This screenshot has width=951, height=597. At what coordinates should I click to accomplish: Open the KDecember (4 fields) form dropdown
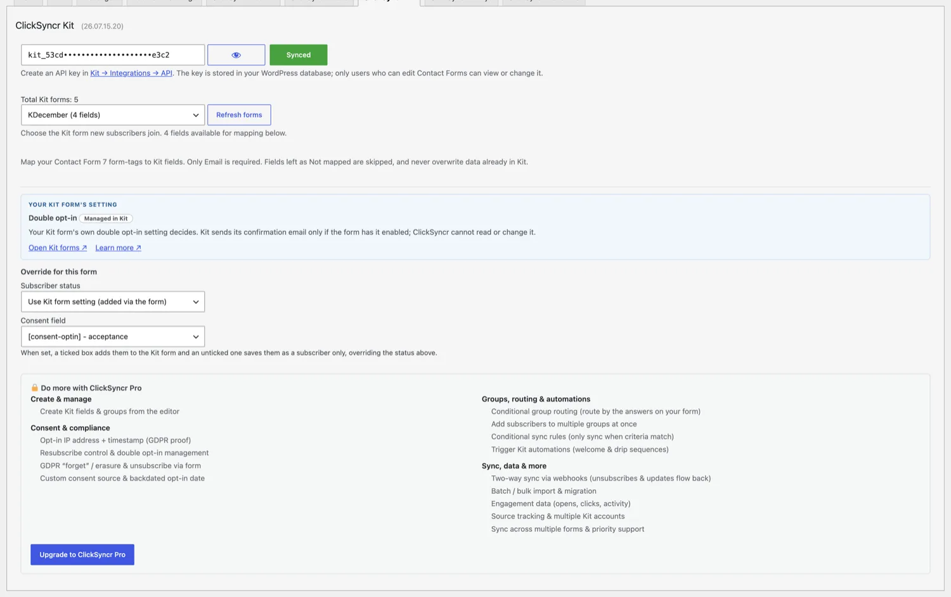[113, 115]
